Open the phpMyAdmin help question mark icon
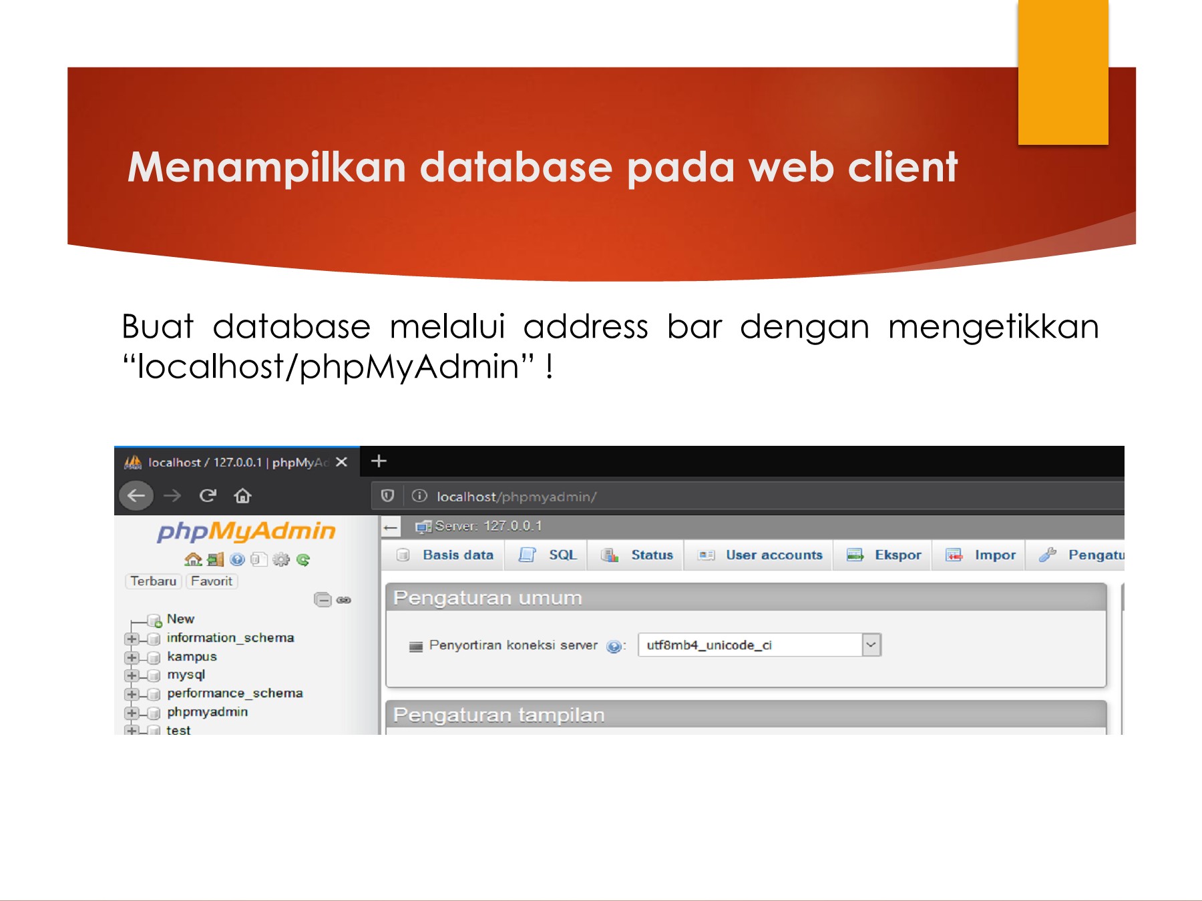This screenshot has width=1202, height=901. click(x=237, y=560)
